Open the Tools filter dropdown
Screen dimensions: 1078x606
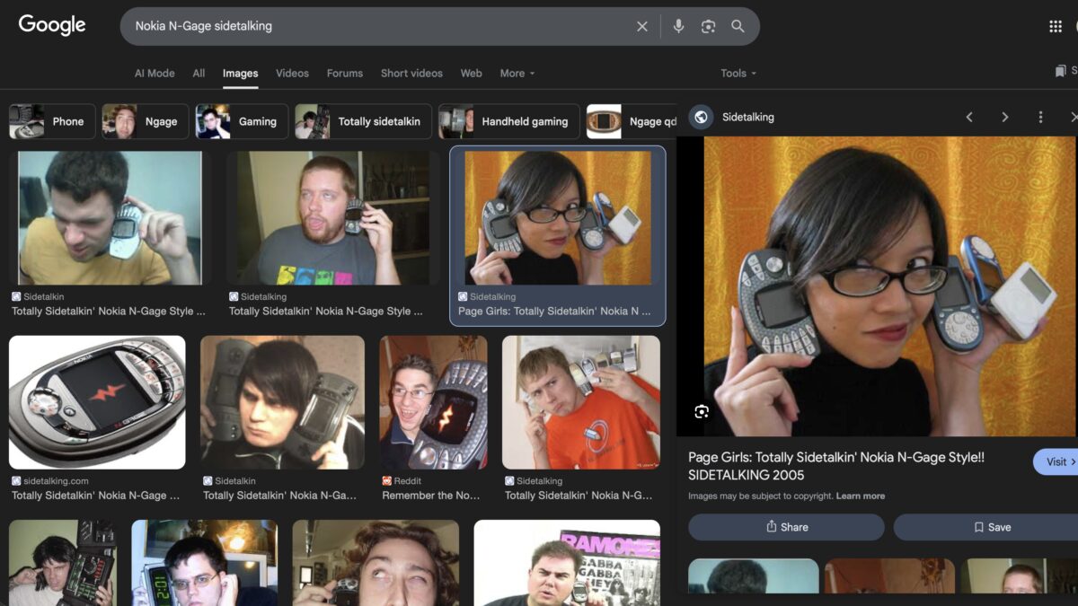click(738, 74)
